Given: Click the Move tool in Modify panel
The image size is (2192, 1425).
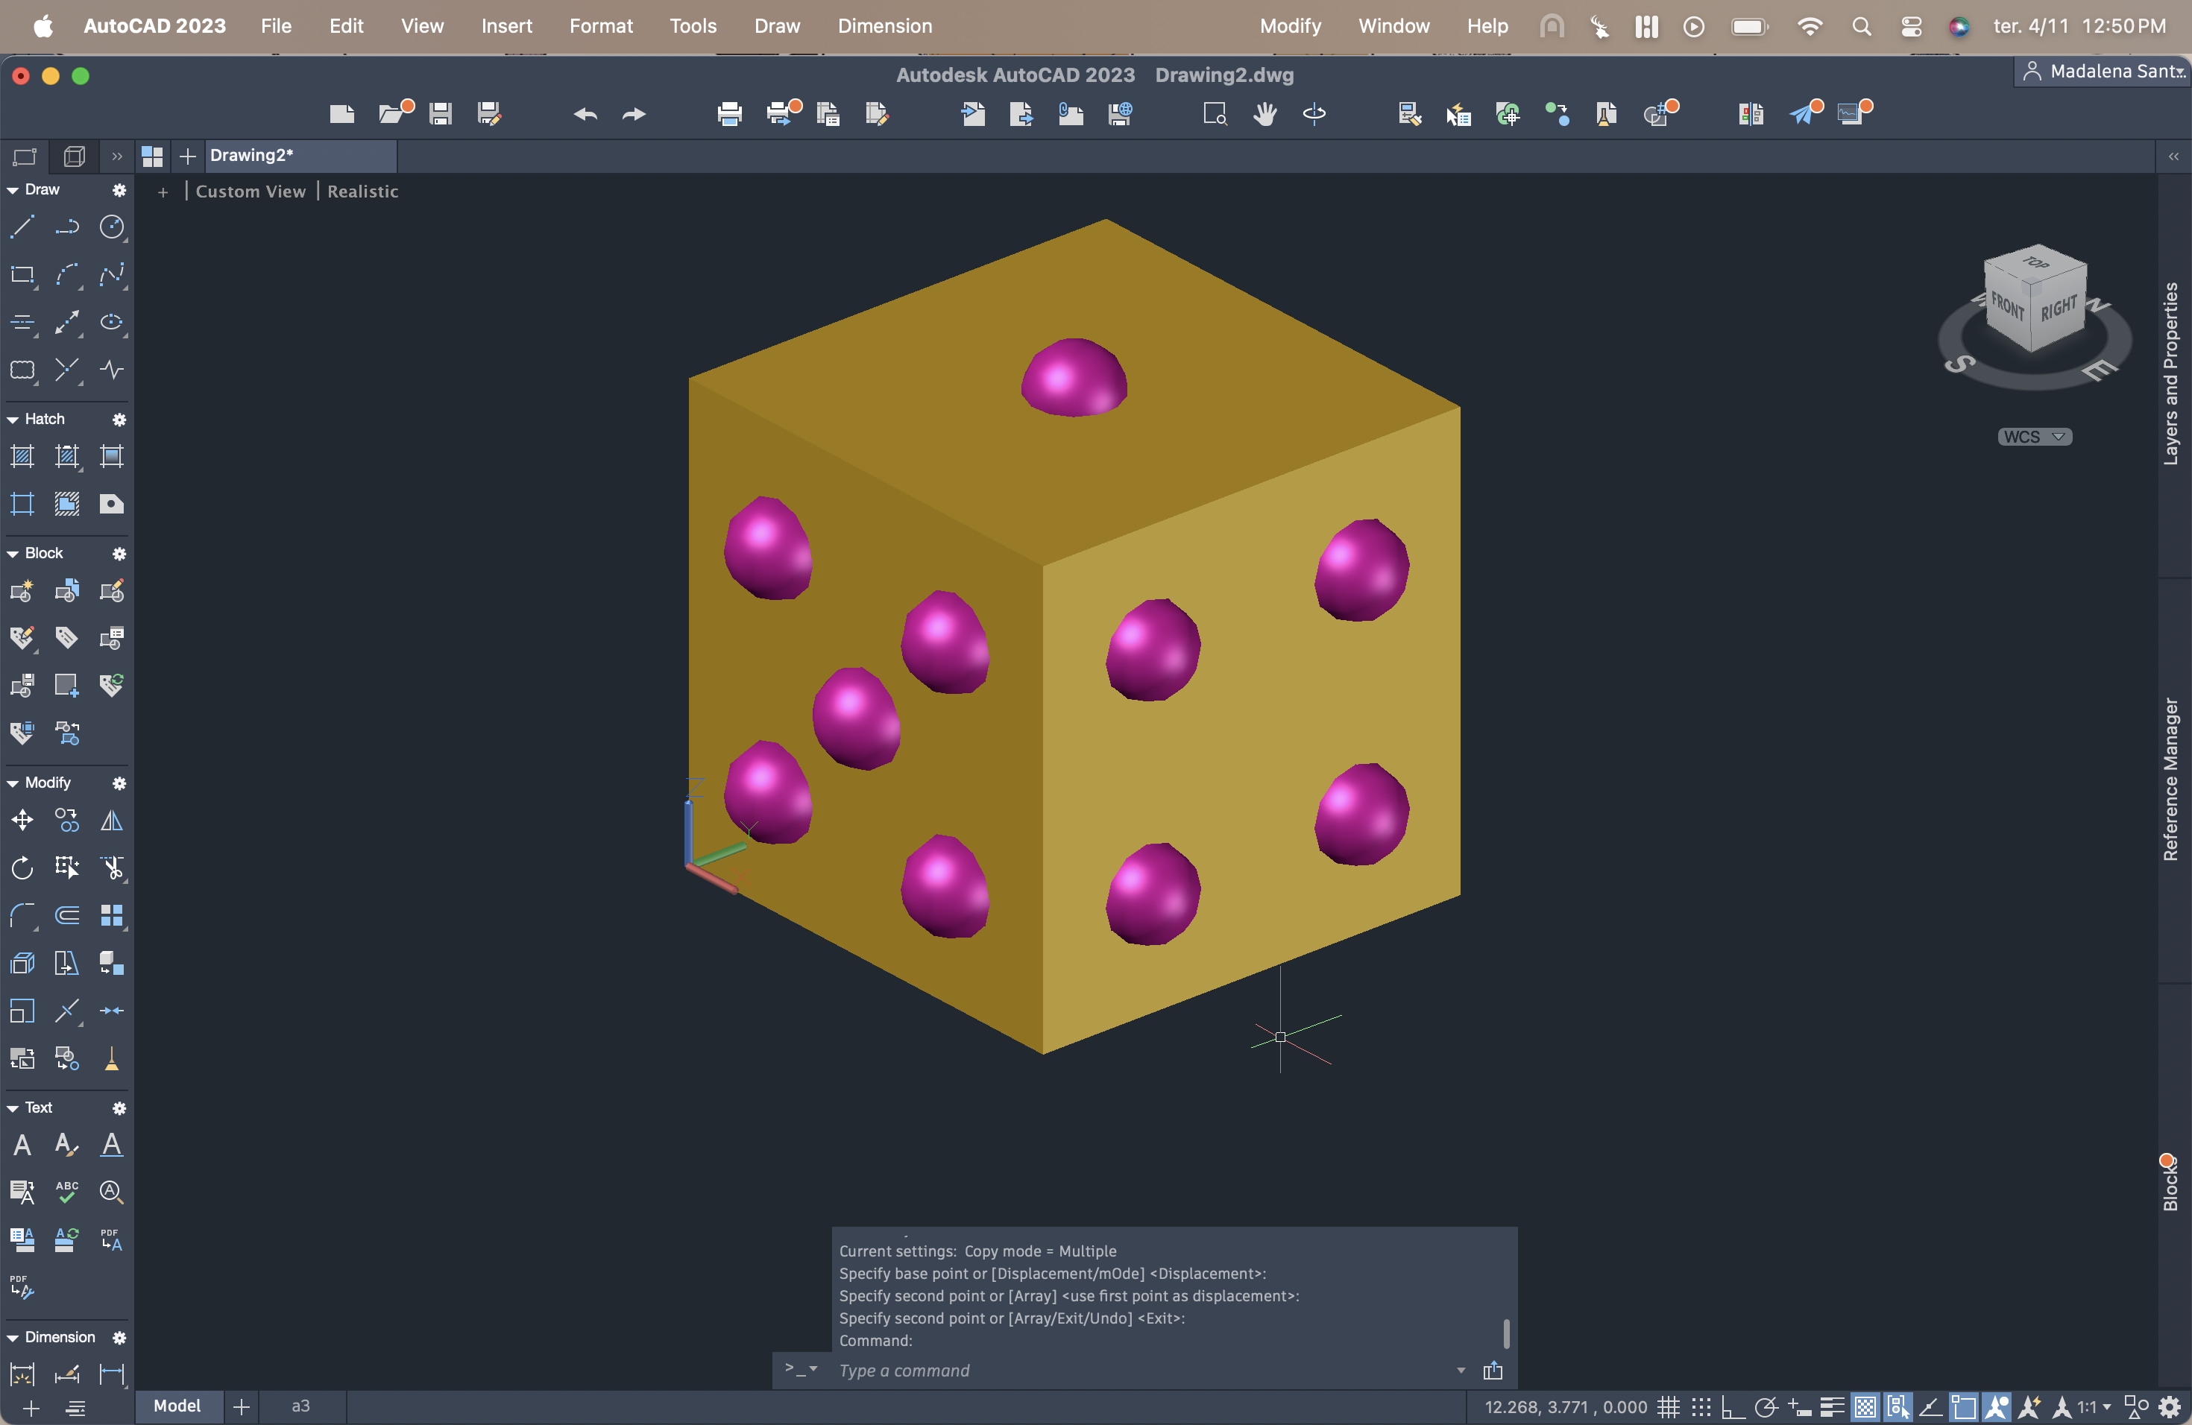Looking at the screenshot, I should click(22, 819).
